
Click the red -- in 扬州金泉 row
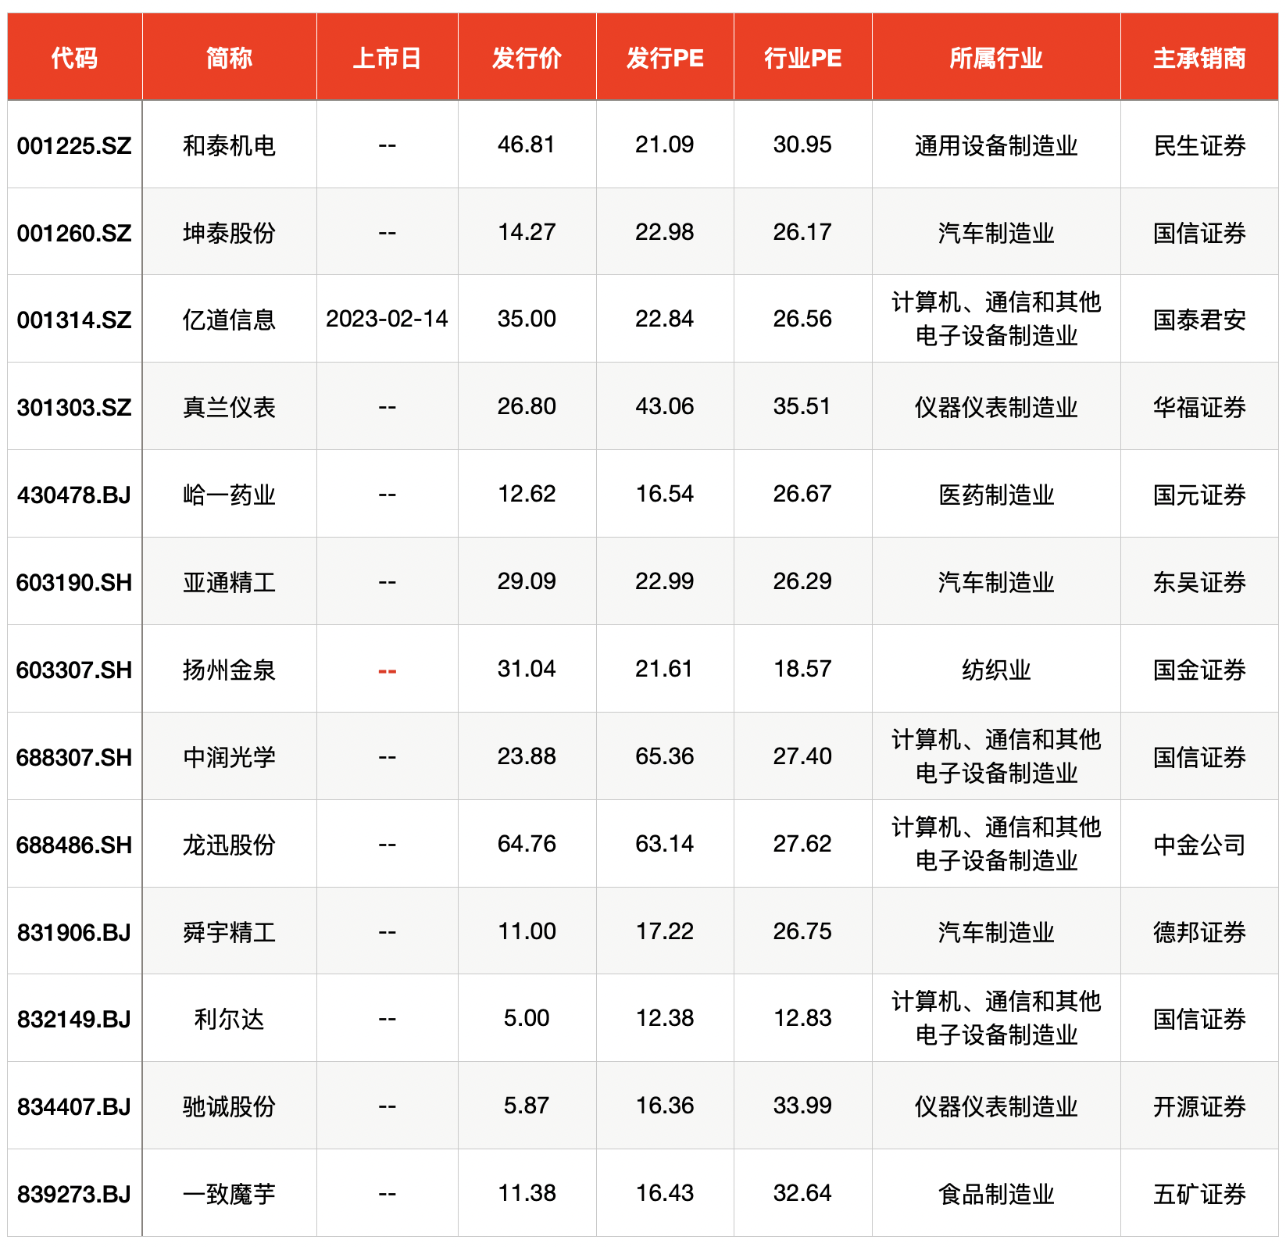click(x=387, y=671)
